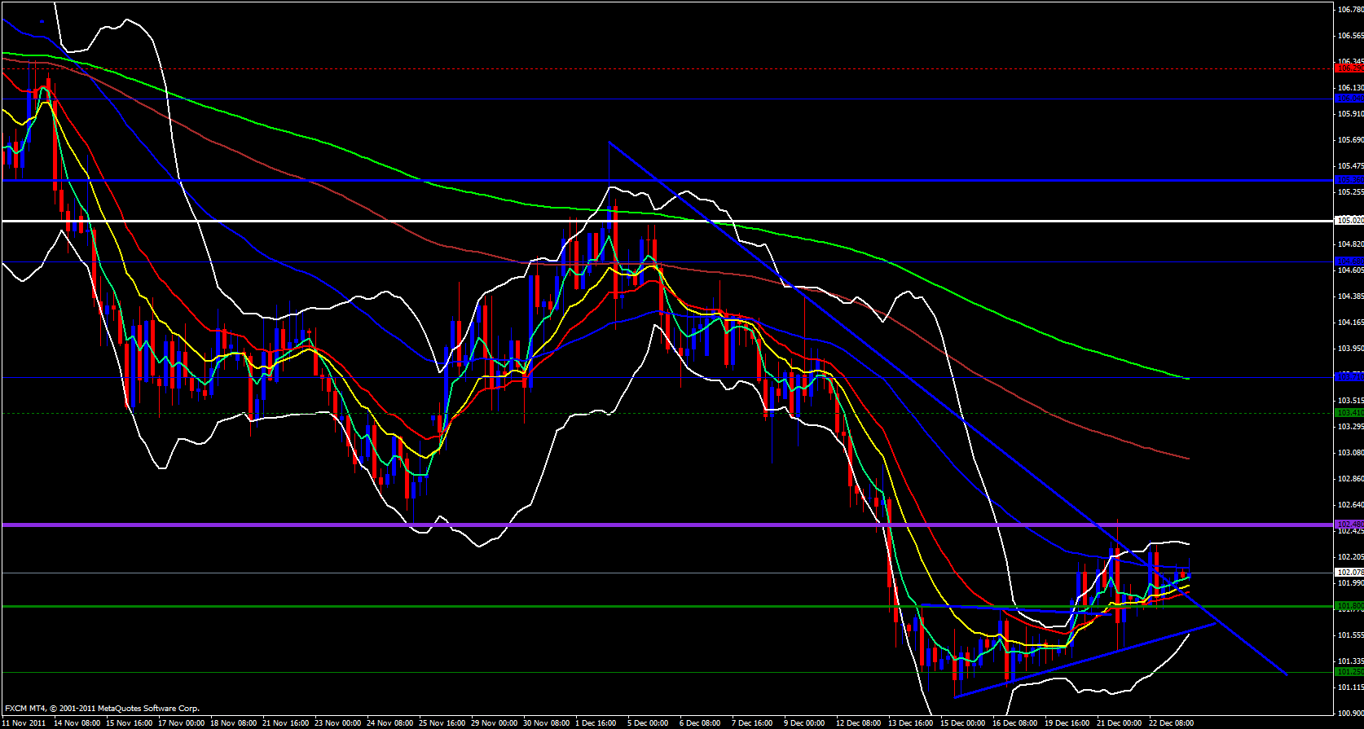Click the green 101.250 price tag
Viewport: 1364px width, 729px height.
tap(1349, 672)
